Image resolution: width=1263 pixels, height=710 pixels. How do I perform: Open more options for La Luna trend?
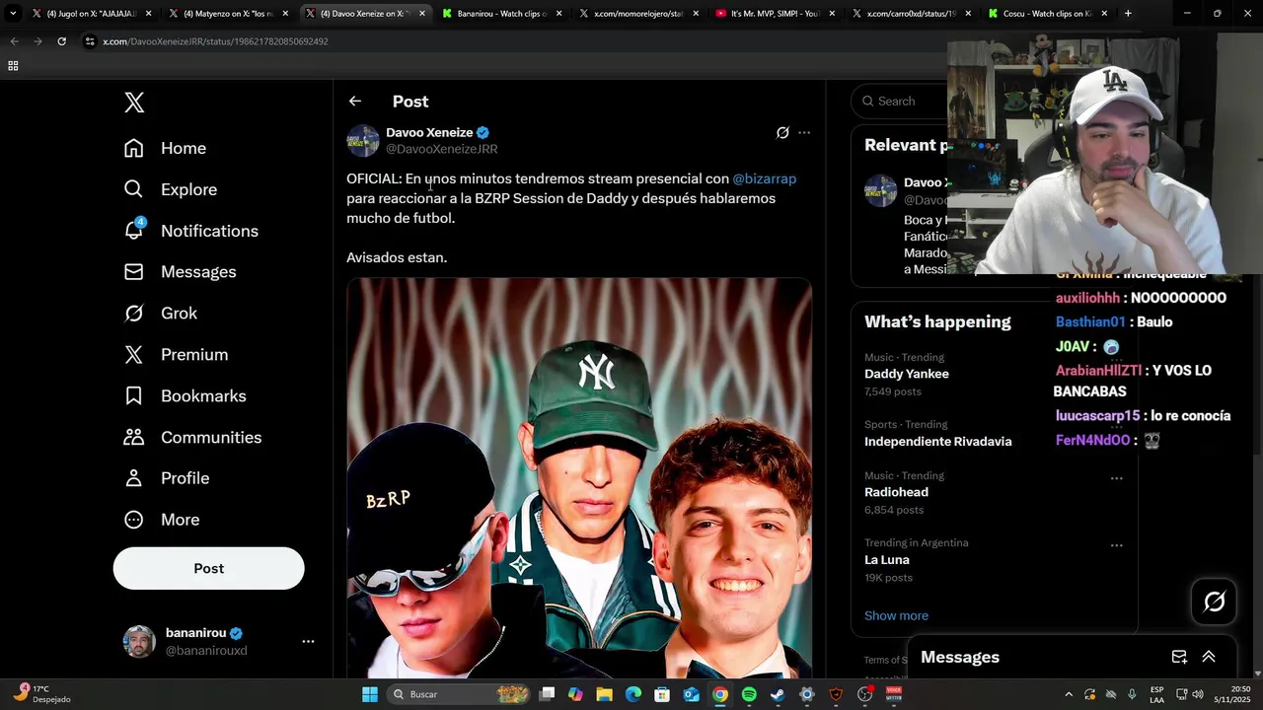pyautogui.click(x=1116, y=545)
